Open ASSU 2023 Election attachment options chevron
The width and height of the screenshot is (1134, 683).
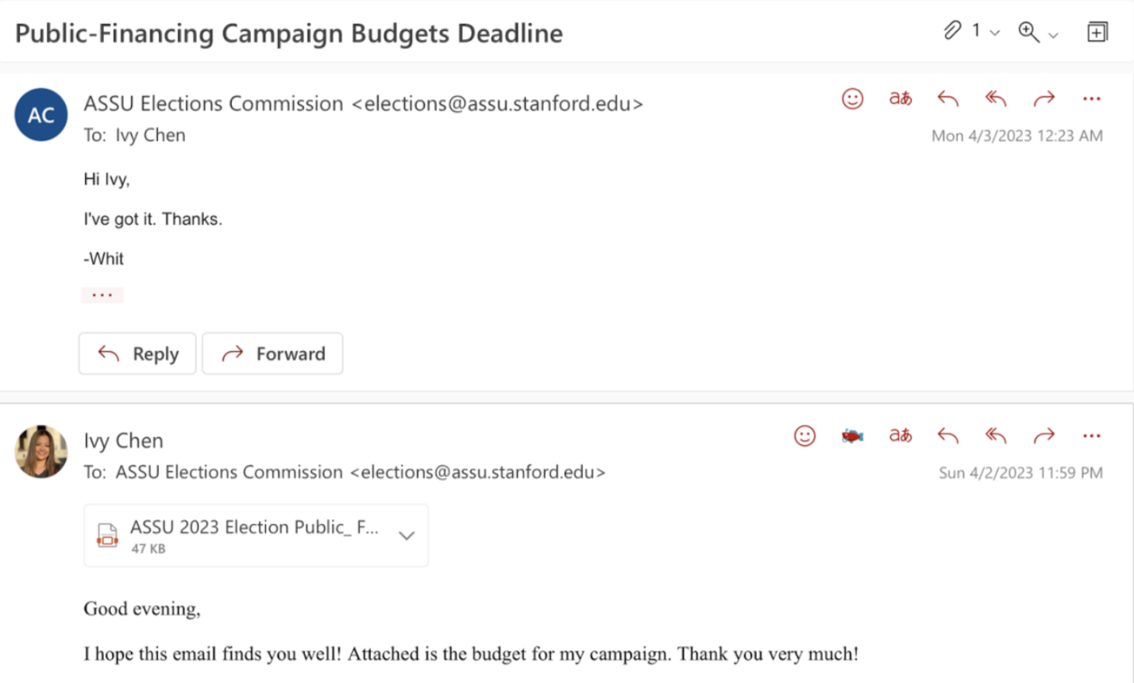point(406,535)
